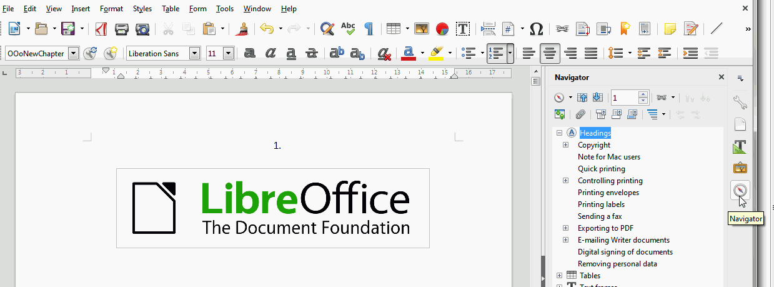Open the Liberation Sans font dropdown
This screenshot has width=774, height=287.
pyautogui.click(x=195, y=54)
